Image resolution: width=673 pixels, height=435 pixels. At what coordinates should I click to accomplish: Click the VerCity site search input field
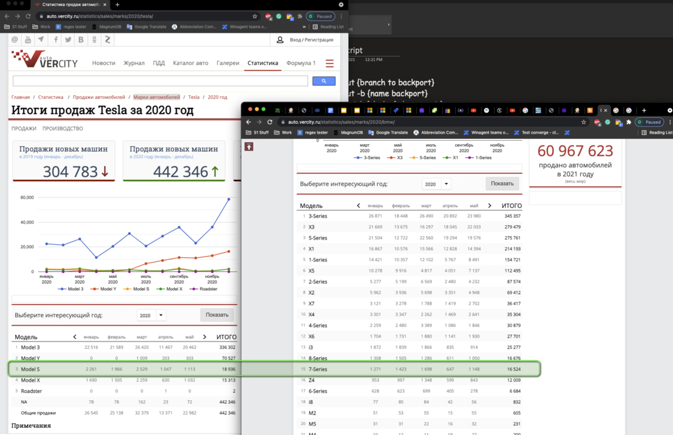pyautogui.click(x=160, y=81)
